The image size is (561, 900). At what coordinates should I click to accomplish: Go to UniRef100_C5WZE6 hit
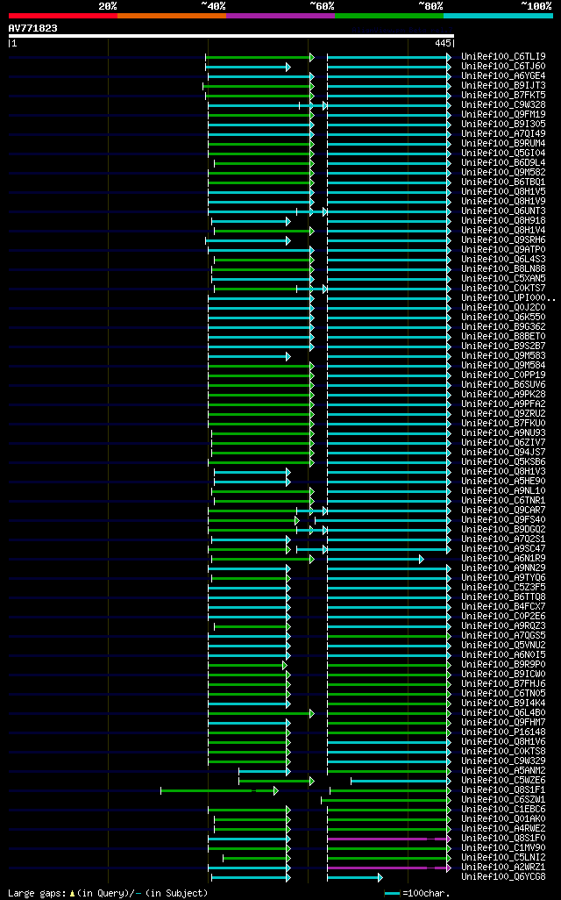(504, 780)
